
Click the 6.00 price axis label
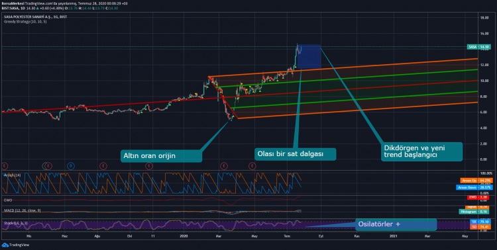click(x=484, y=112)
